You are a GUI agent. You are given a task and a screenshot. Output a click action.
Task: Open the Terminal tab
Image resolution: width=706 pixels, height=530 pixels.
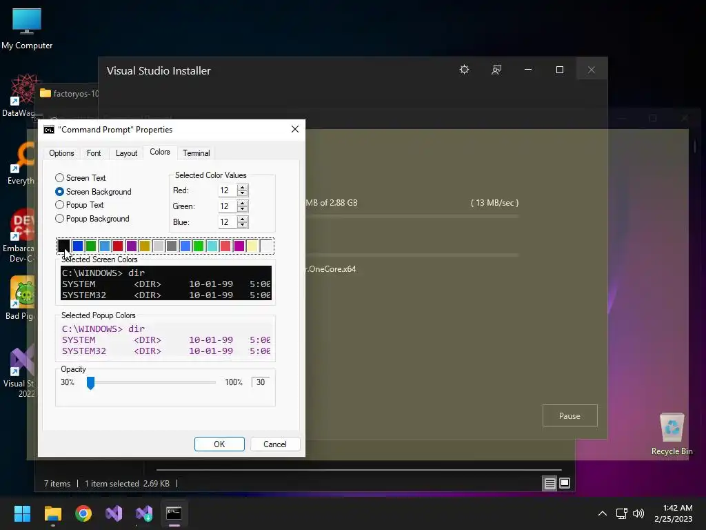(196, 153)
